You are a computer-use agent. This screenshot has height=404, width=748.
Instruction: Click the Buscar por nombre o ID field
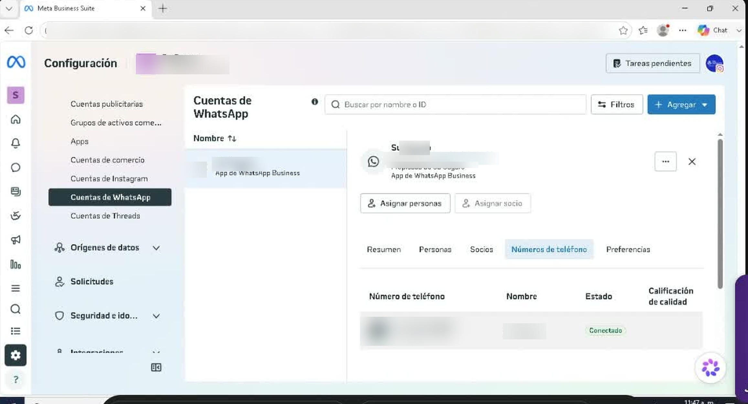pyautogui.click(x=455, y=104)
